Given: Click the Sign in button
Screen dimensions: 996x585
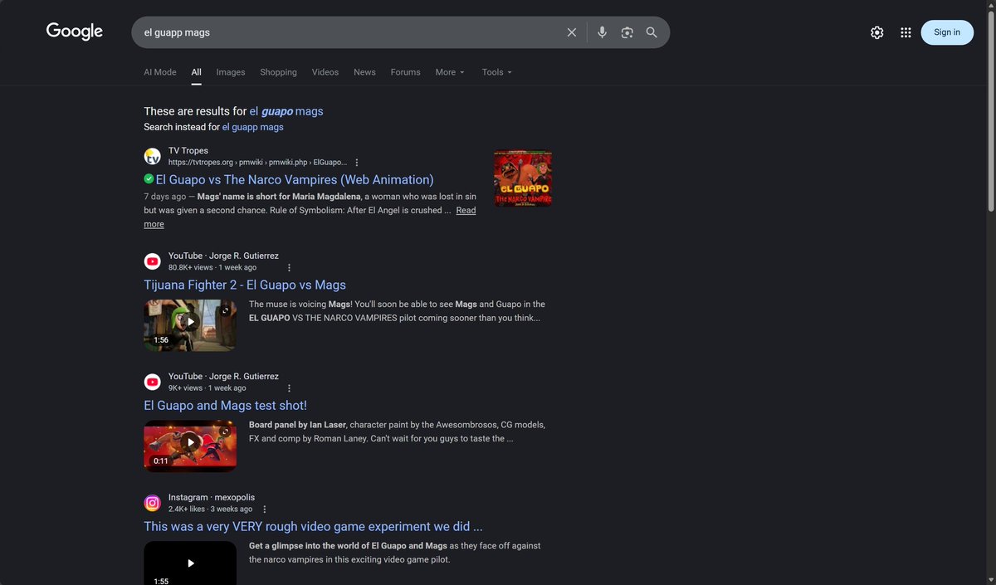Looking at the screenshot, I should point(947,32).
